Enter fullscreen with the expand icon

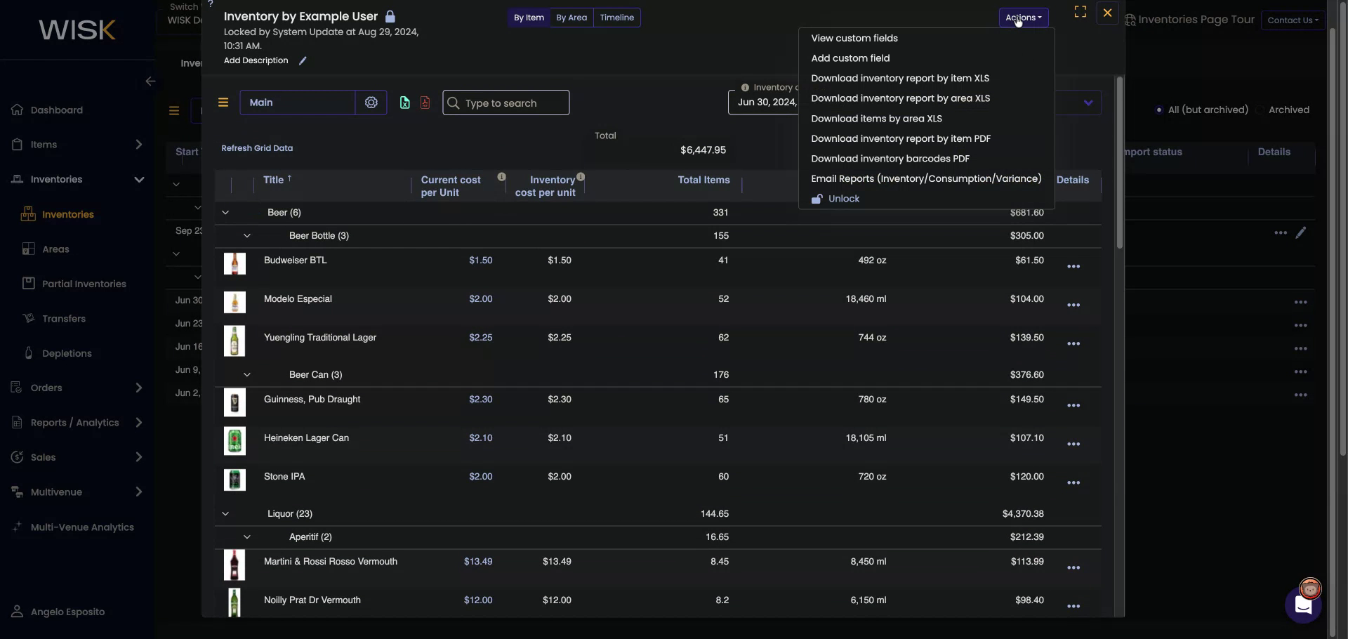1080,11
